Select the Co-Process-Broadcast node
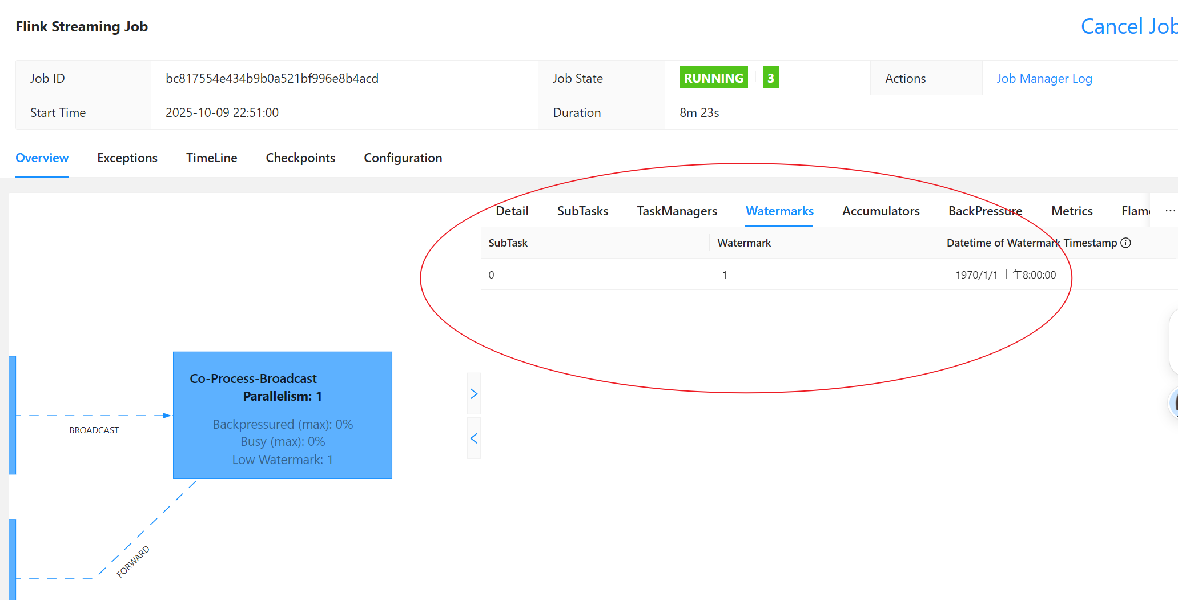This screenshot has width=1178, height=600. [x=283, y=415]
